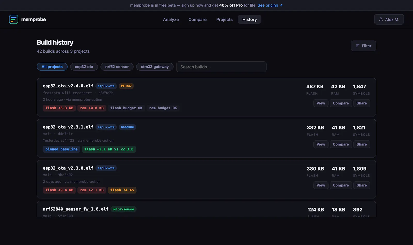Click the 1,847 symbols value
Screen dimensions: 413x245
359,86
